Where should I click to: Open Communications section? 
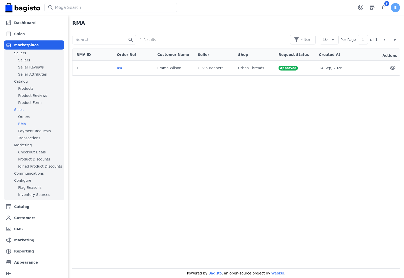(x=29, y=173)
